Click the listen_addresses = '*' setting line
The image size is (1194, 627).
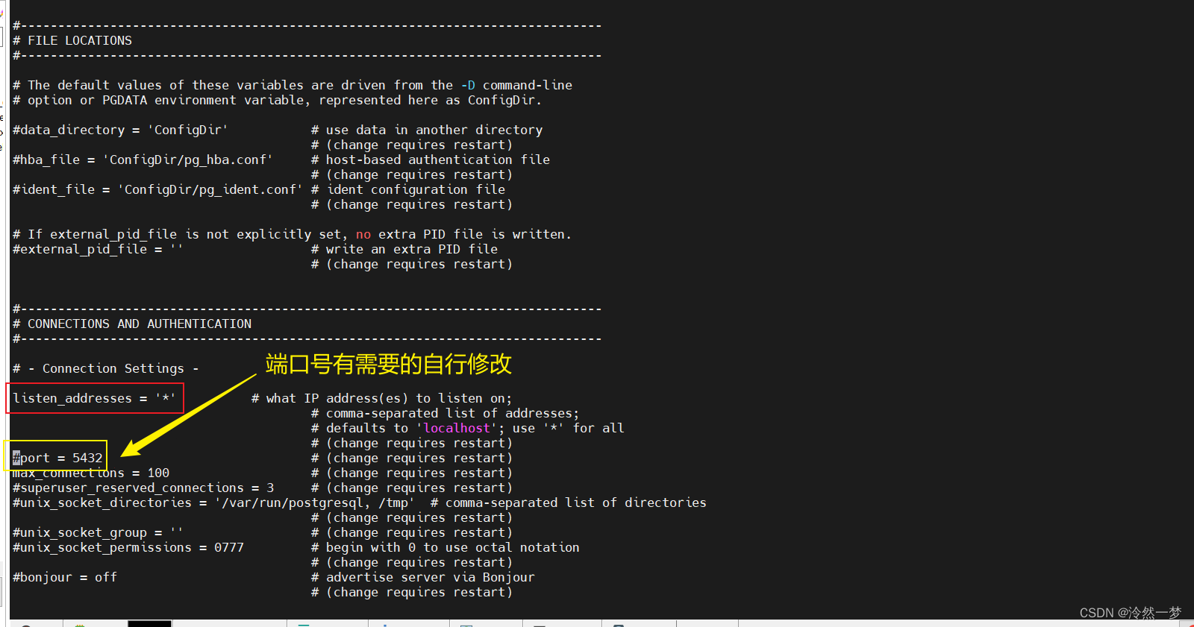95,398
